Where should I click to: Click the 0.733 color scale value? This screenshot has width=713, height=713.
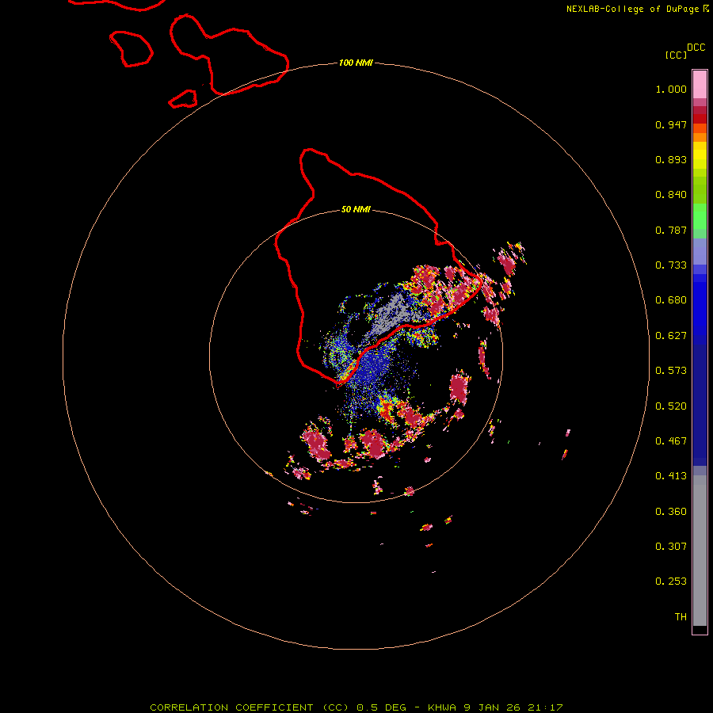[x=671, y=265]
